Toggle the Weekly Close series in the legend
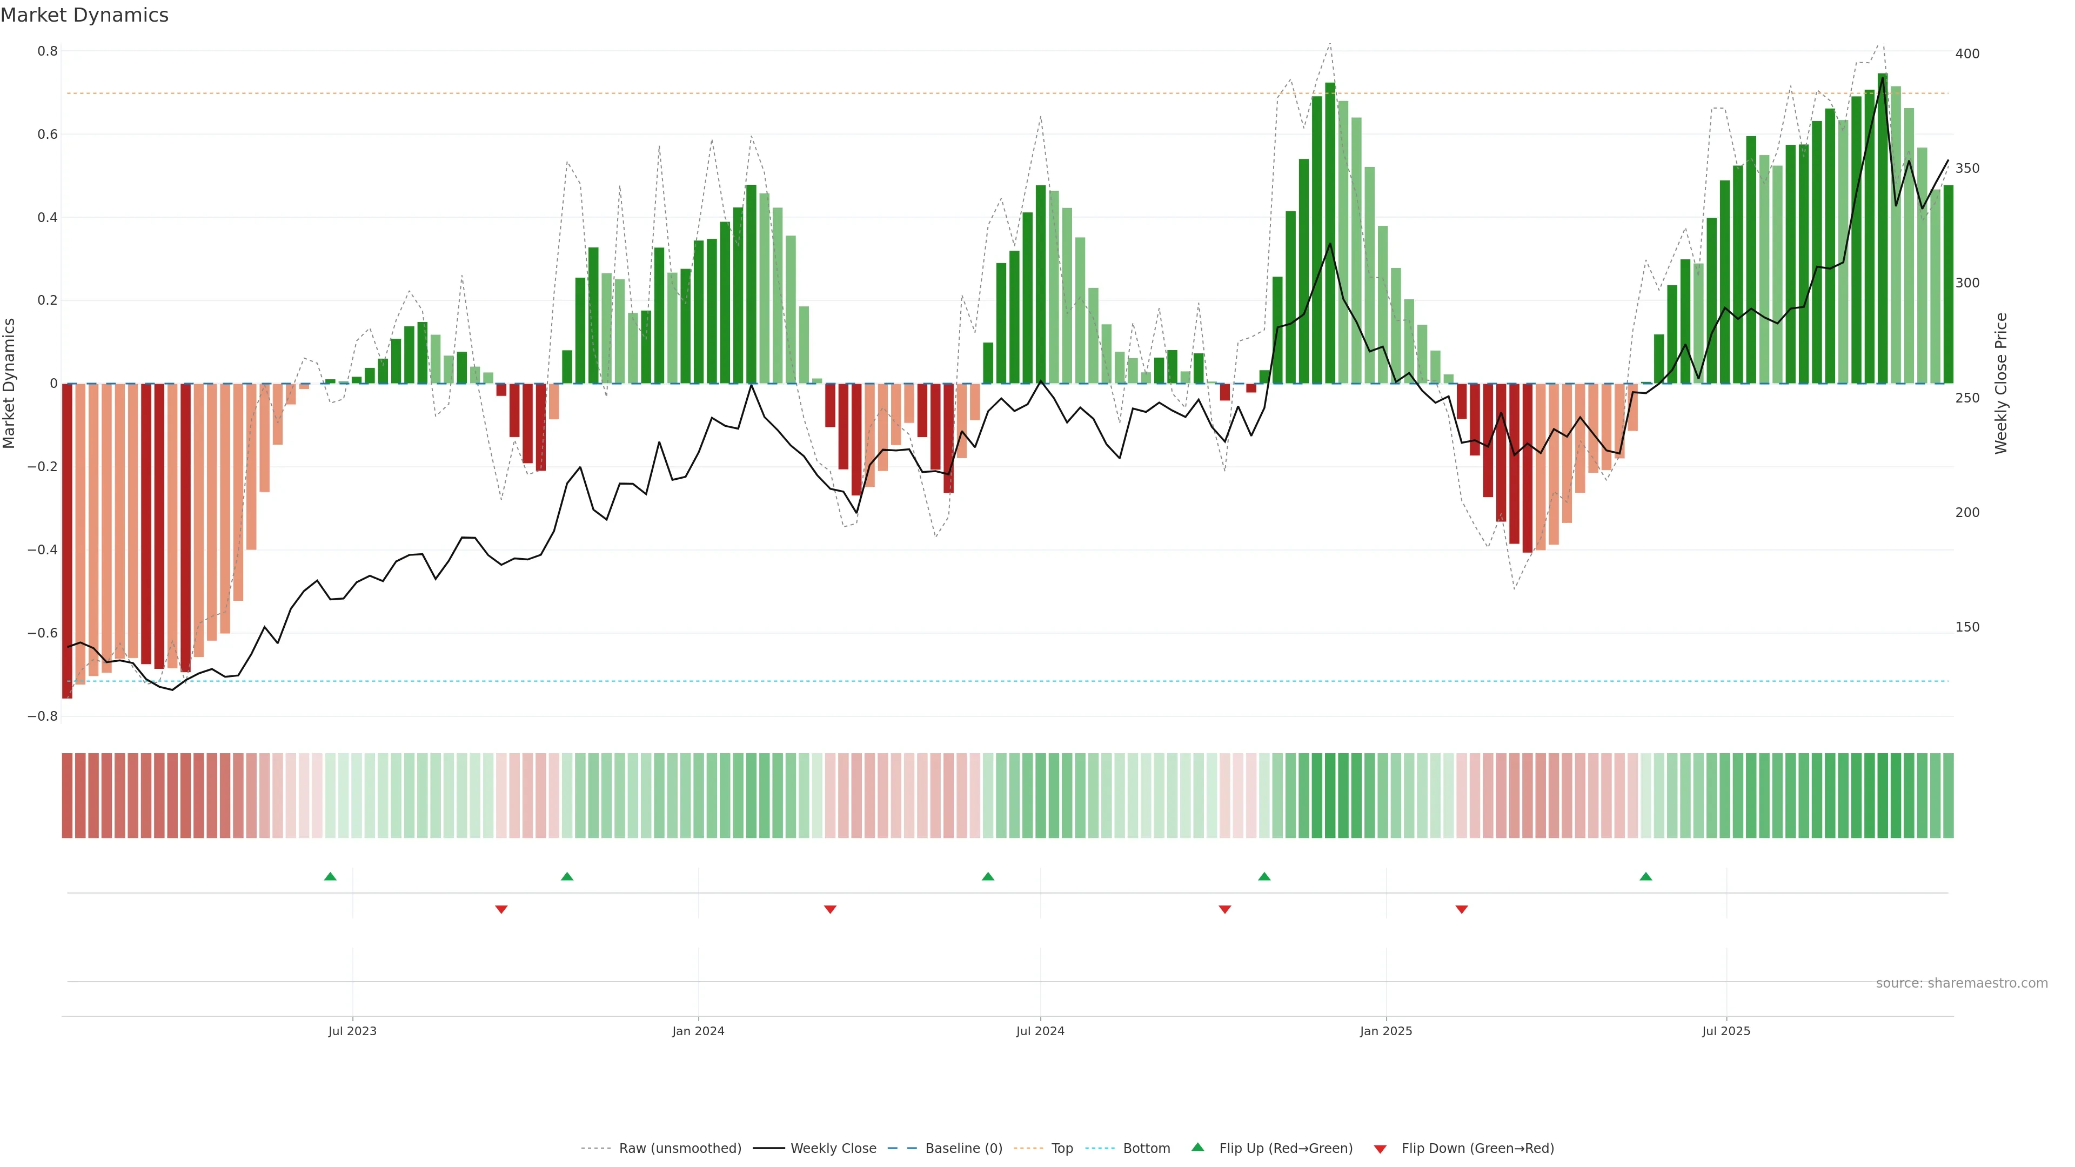This screenshot has width=2075, height=1167. pyautogui.click(x=833, y=1149)
